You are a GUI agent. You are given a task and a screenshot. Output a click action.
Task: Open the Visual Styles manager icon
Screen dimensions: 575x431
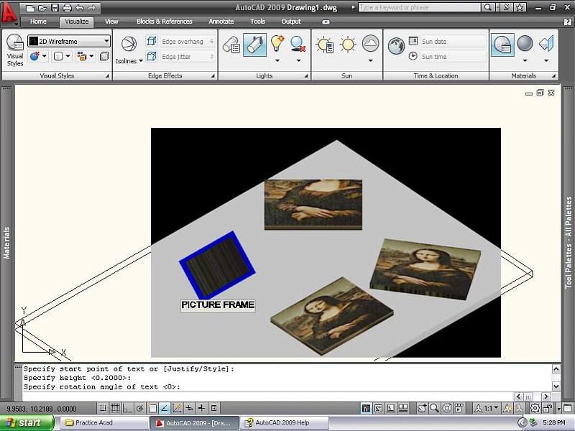pos(15,48)
